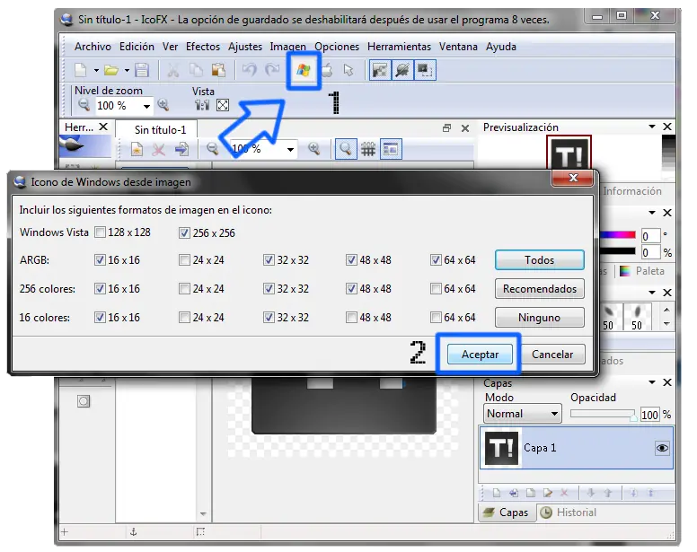Switch to the Historial tab
Screen dimensions: 697x552
coord(569,513)
